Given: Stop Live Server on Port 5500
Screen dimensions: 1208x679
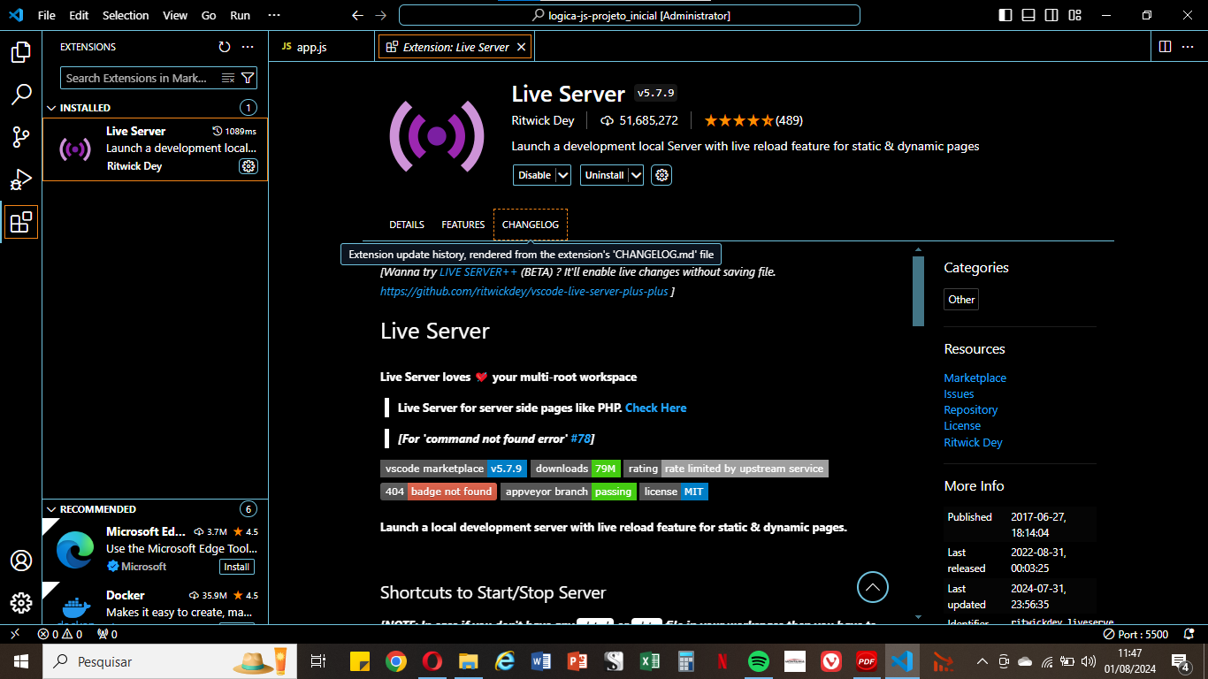Looking at the screenshot, I should (1136, 634).
